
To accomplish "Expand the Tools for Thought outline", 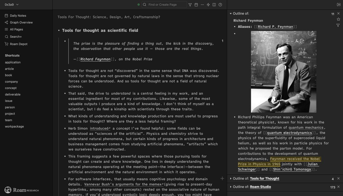I will 231,178.
